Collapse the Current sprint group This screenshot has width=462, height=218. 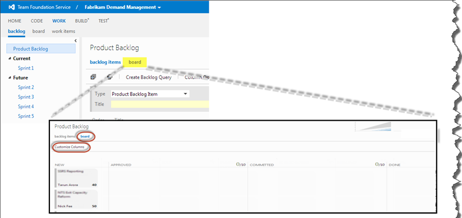point(11,58)
